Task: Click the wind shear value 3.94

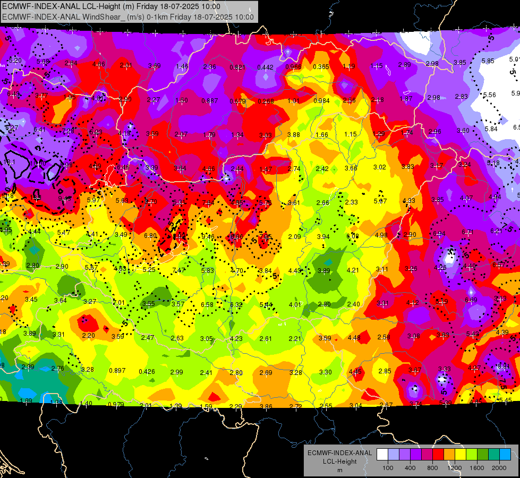Action: click(323, 236)
